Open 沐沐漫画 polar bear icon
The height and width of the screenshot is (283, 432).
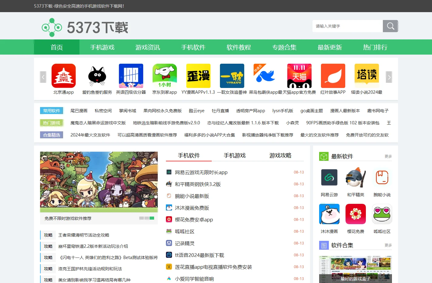click(x=329, y=214)
